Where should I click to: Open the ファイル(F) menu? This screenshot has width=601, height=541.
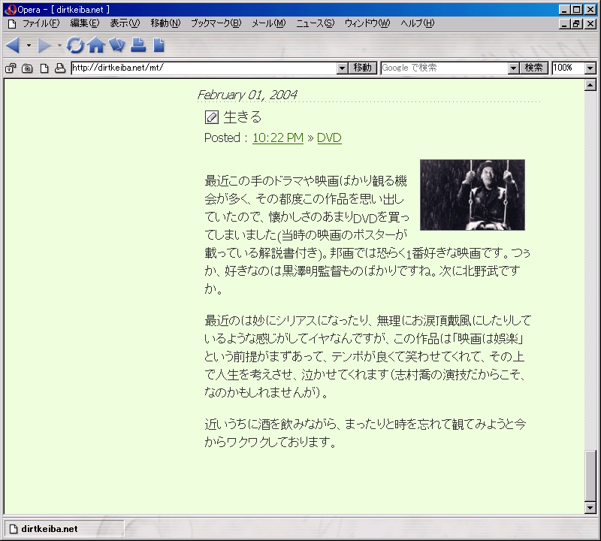click(41, 23)
